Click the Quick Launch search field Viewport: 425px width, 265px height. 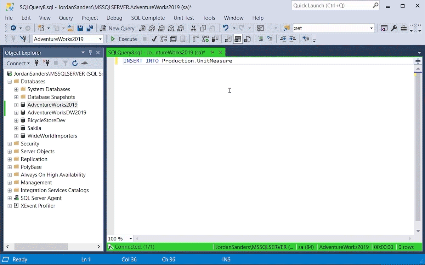[x=332, y=6]
